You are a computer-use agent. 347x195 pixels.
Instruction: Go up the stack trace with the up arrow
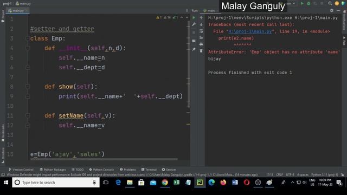(201, 18)
